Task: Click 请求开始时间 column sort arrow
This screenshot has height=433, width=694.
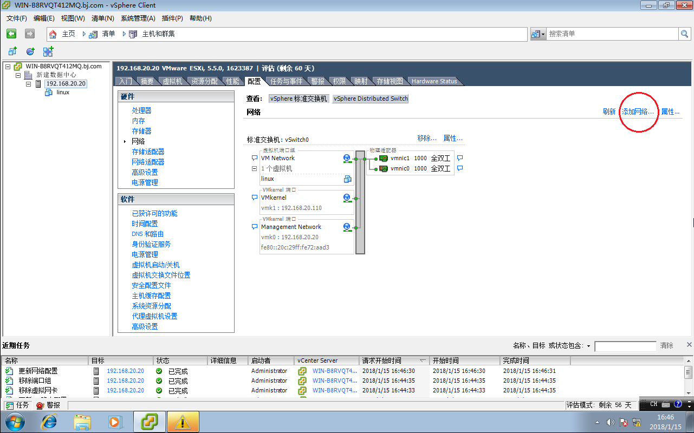Action: tap(423, 360)
